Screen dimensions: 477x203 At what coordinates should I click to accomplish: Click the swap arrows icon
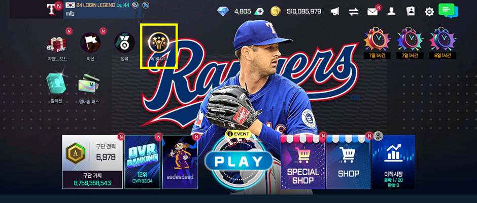click(x=354, y=12)
